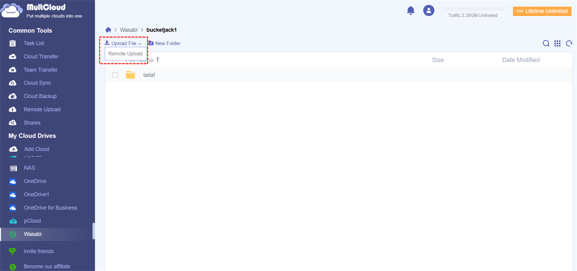577x271 pixels.
Task: Click the Cloud Sync icon
Action: [x=13, y=83]
